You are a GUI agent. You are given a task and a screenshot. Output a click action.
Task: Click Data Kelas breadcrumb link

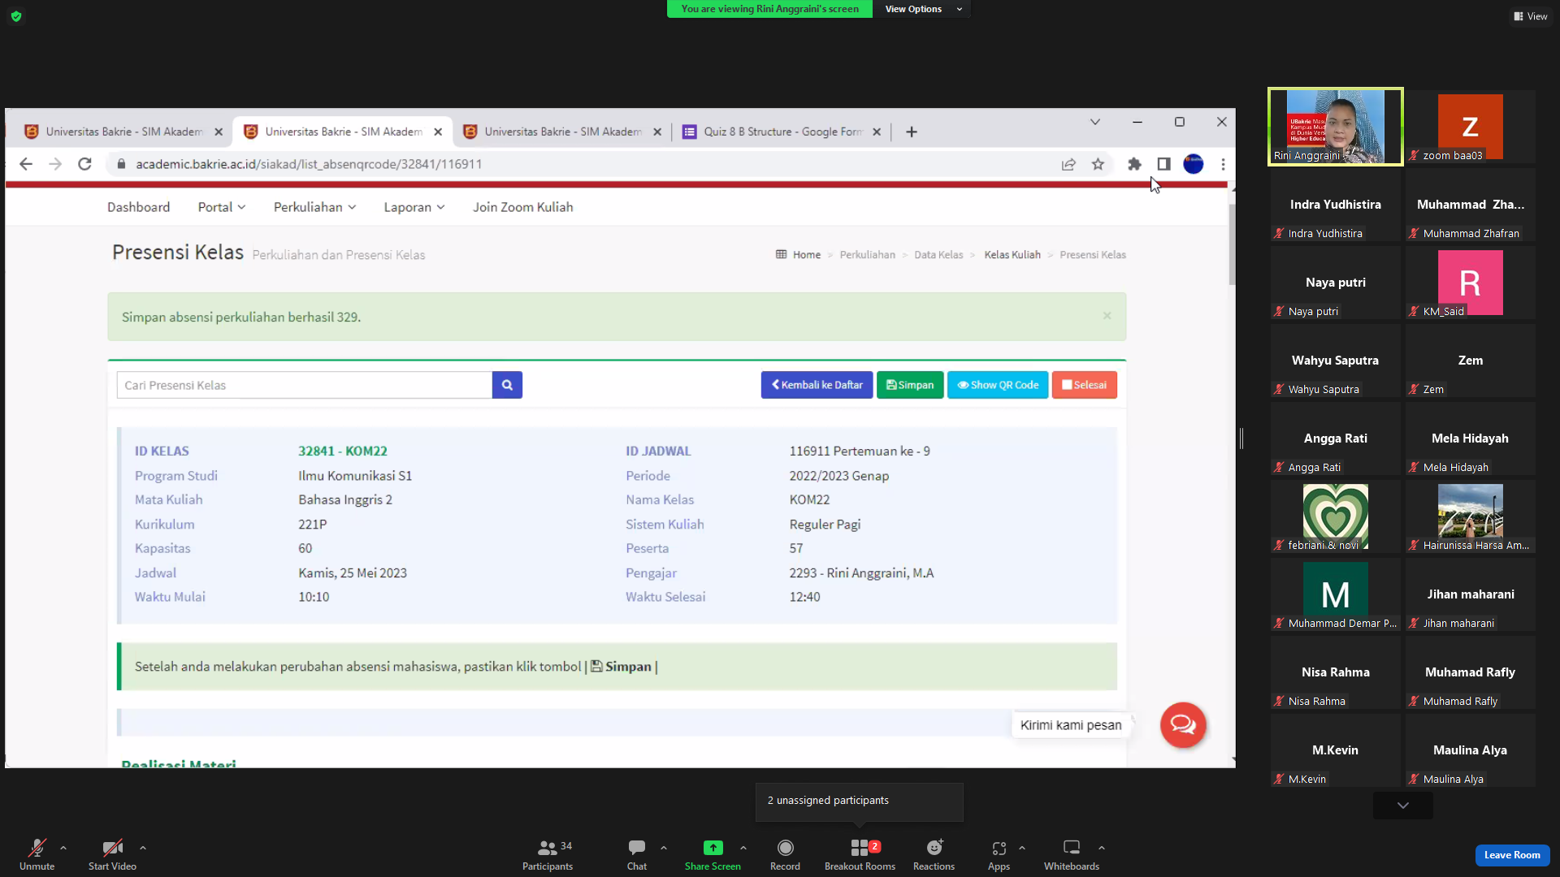tap(938, 255)
